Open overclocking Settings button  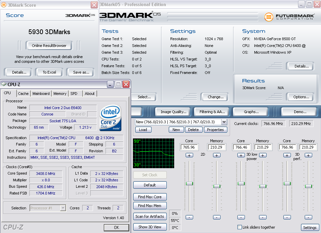(309, 228)
